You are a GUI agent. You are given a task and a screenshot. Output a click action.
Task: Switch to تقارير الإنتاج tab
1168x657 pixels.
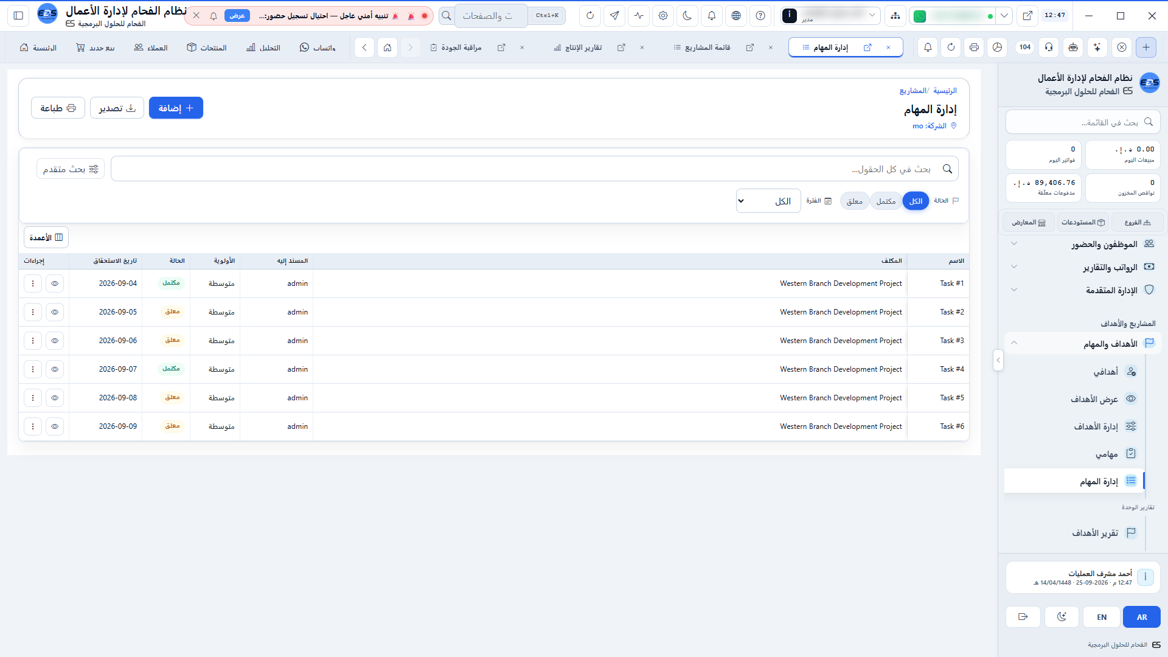583,47
